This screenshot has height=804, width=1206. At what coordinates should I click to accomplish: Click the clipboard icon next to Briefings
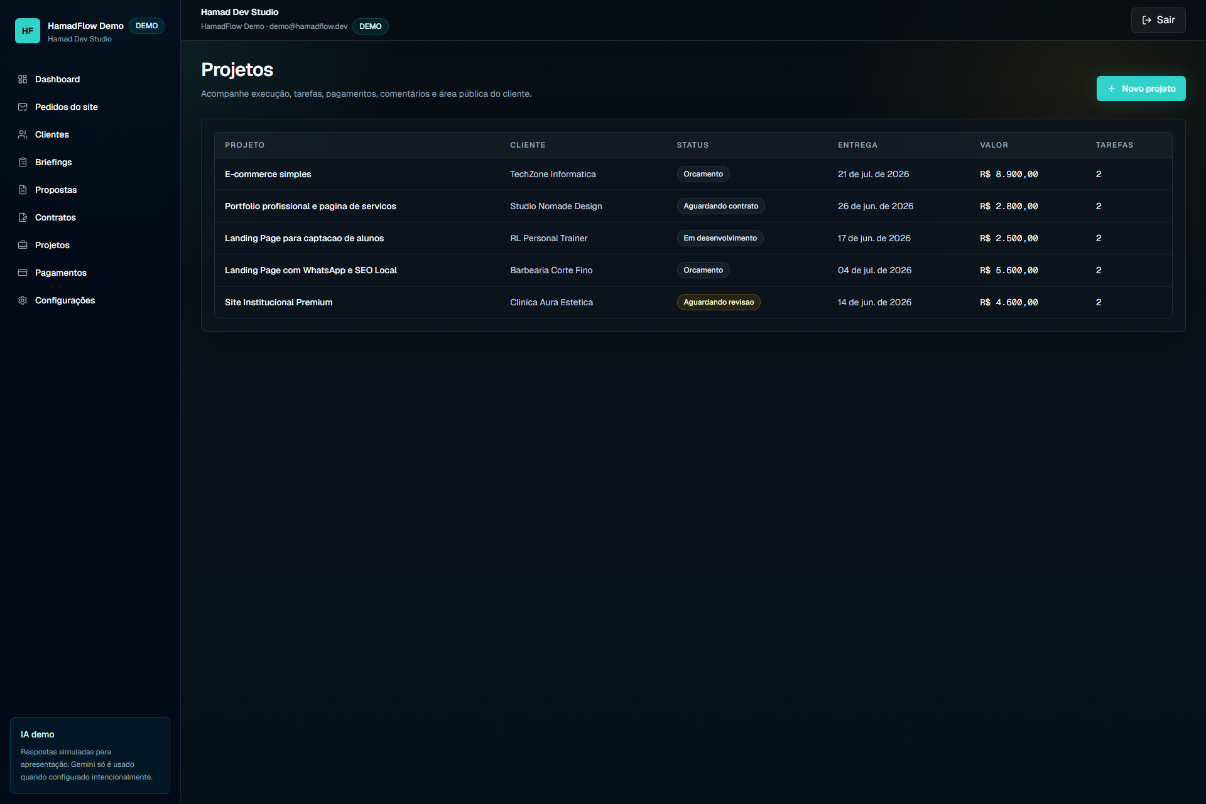[23, 162]
